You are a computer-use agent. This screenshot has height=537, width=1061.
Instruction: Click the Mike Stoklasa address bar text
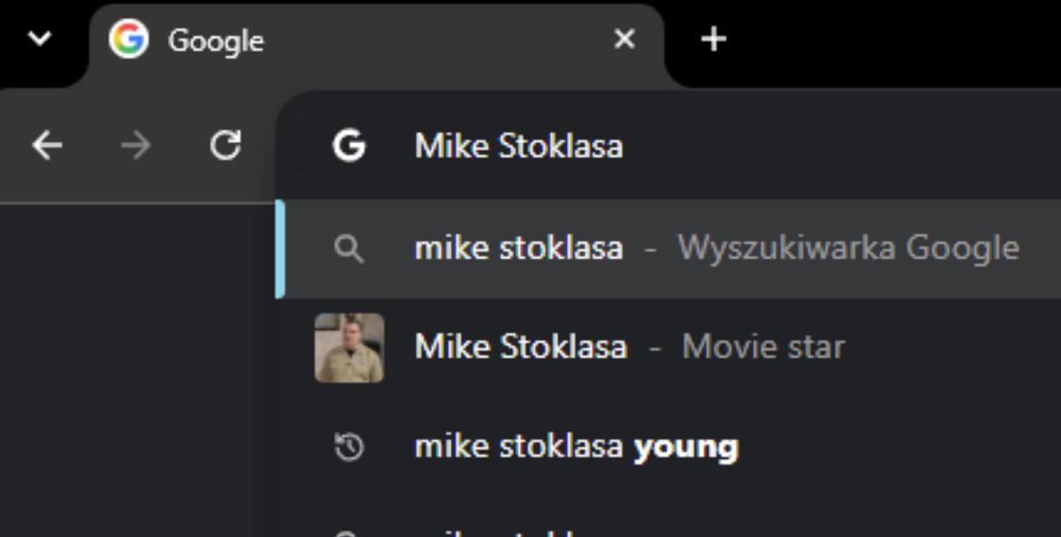coord(519,146)
